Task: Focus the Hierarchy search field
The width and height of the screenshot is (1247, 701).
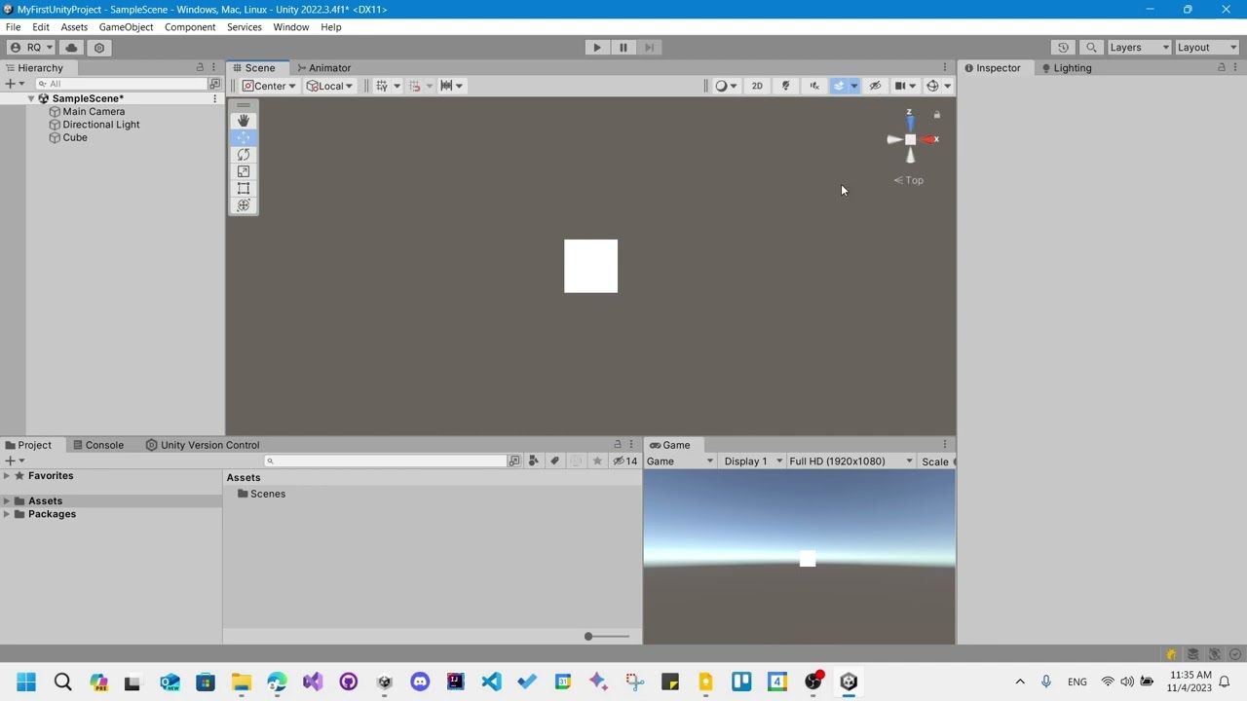Action: point(121,84)
